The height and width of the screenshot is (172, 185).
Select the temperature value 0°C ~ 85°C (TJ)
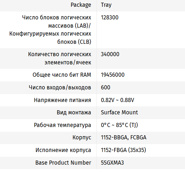119,125
